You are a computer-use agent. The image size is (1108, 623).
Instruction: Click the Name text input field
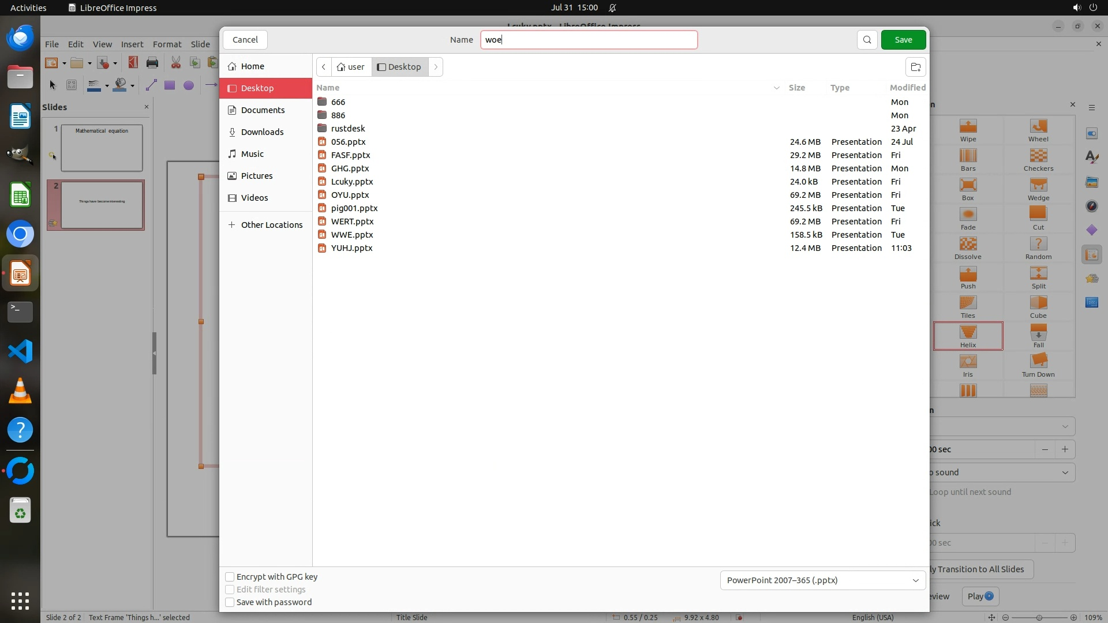[x=589, y=40]
